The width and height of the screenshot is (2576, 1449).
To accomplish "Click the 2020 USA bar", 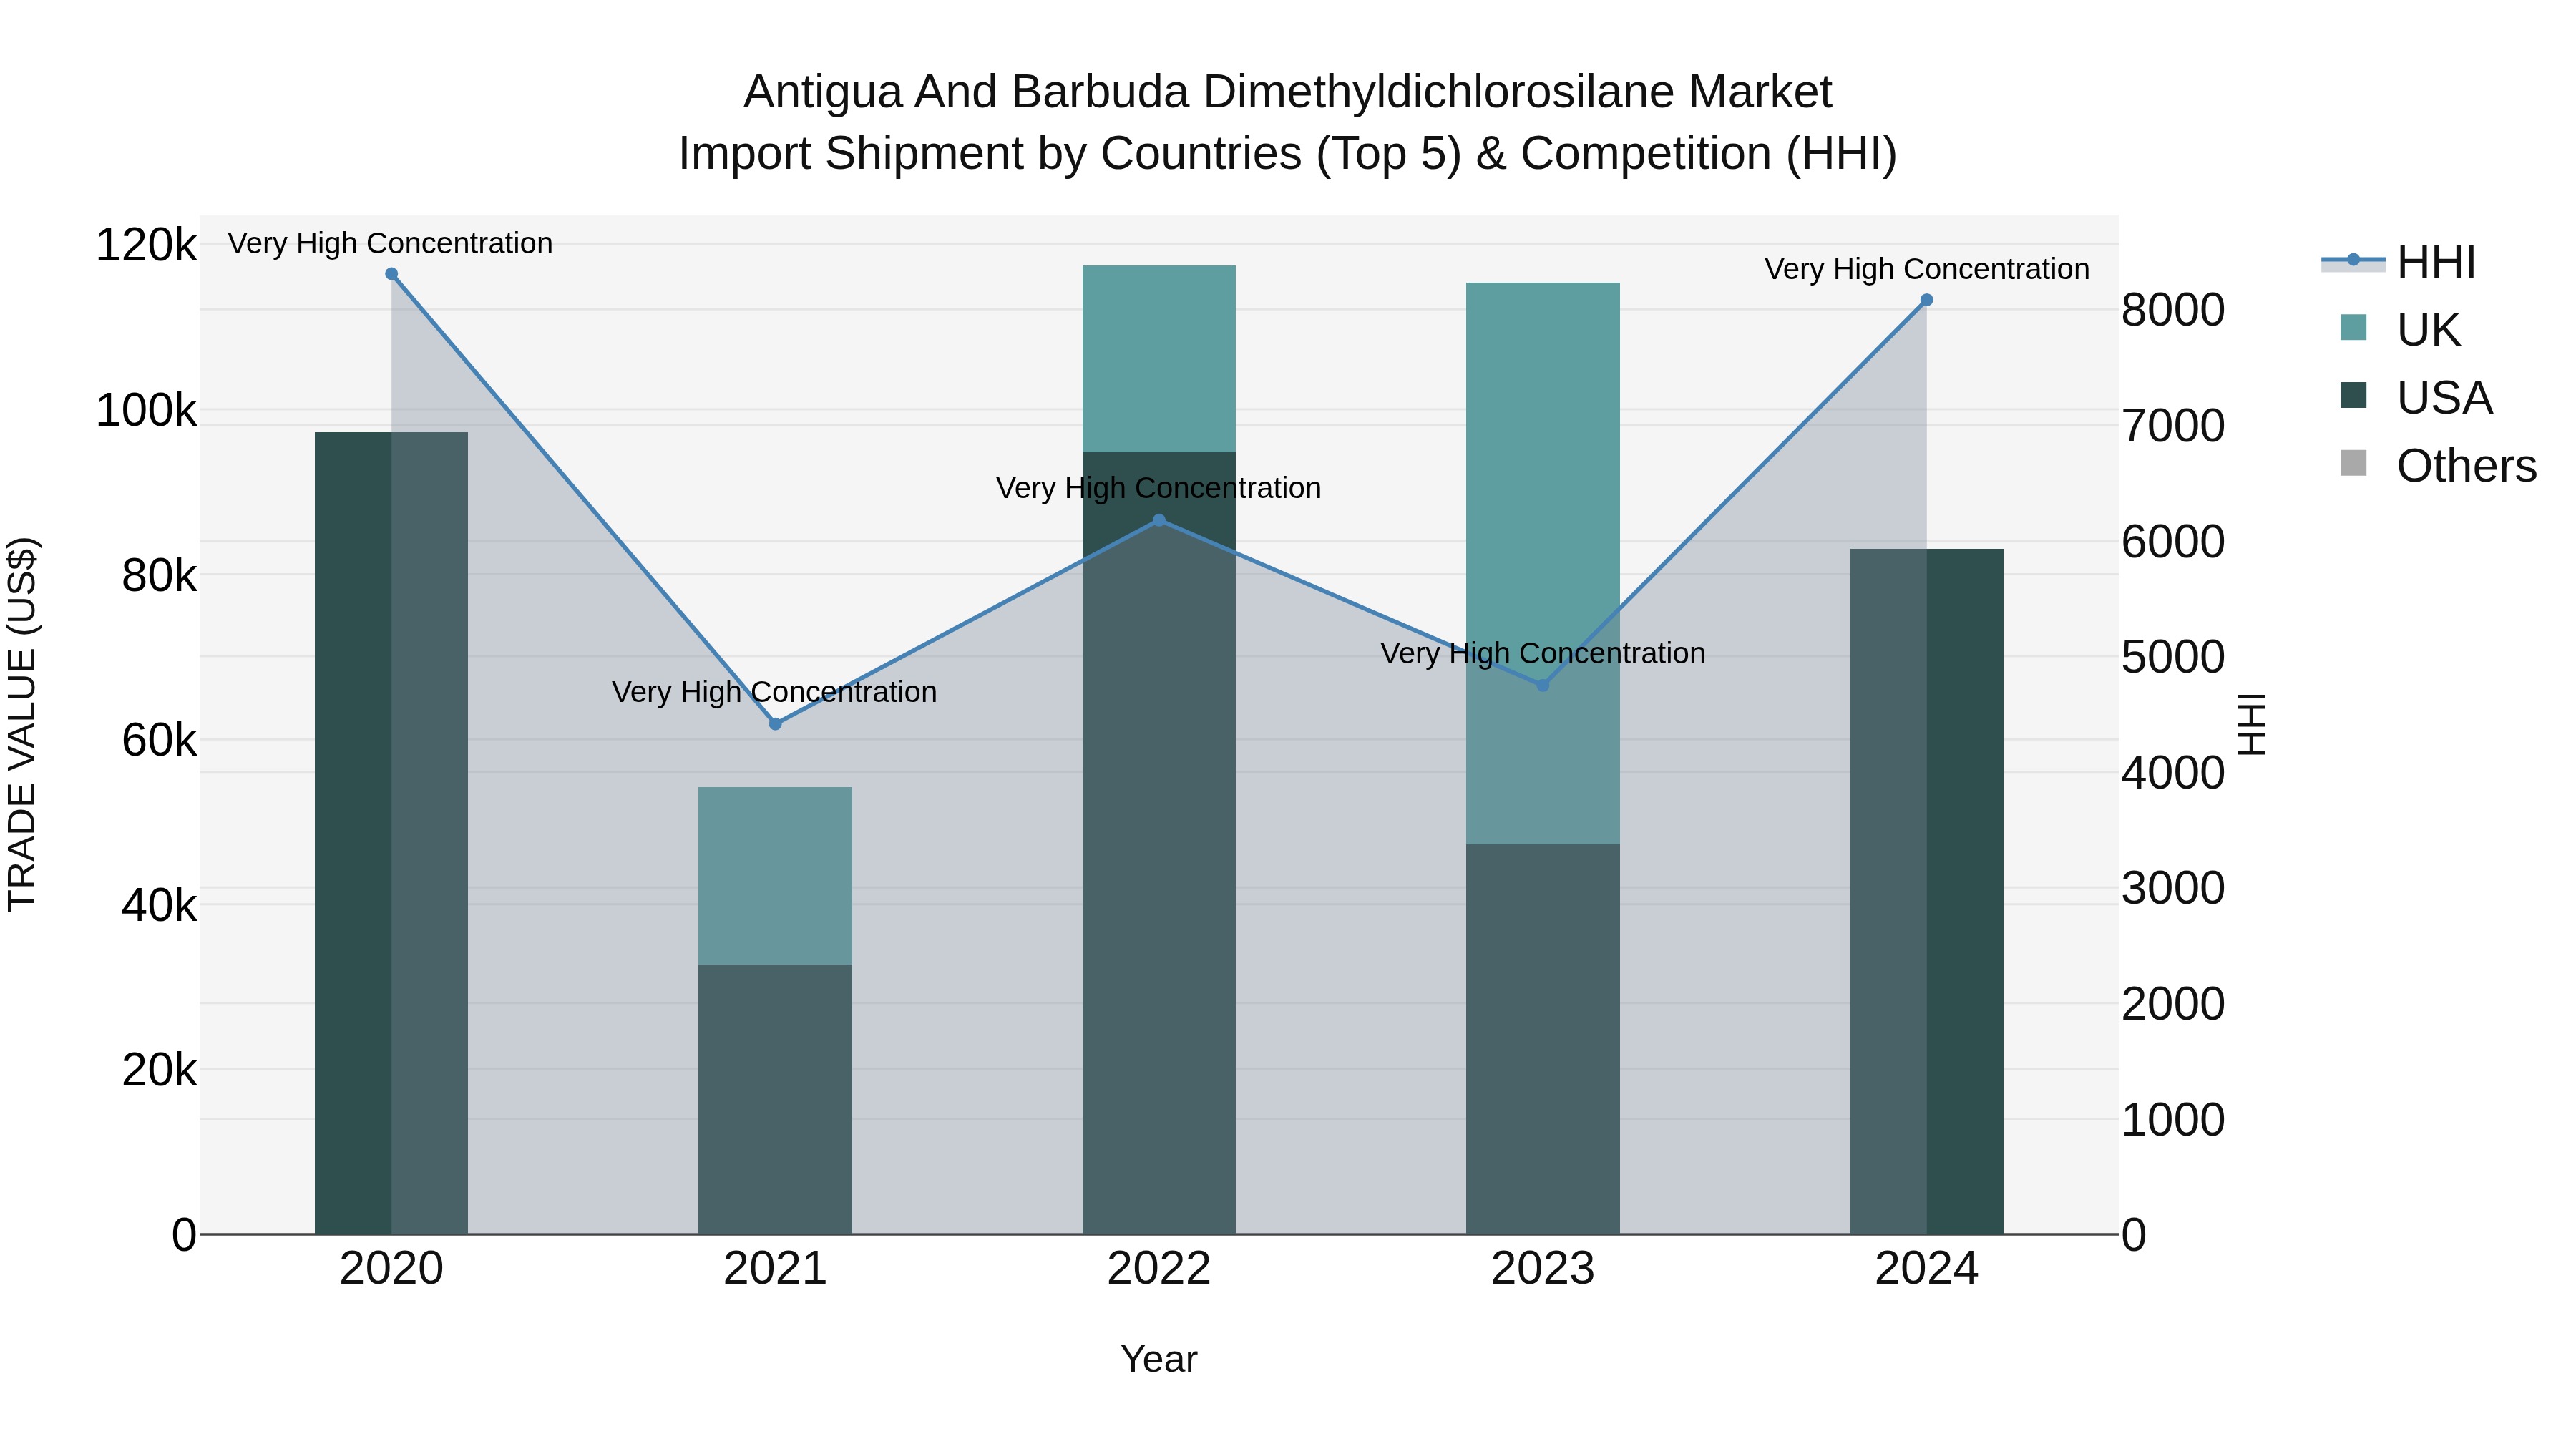I will pos(391,833).
